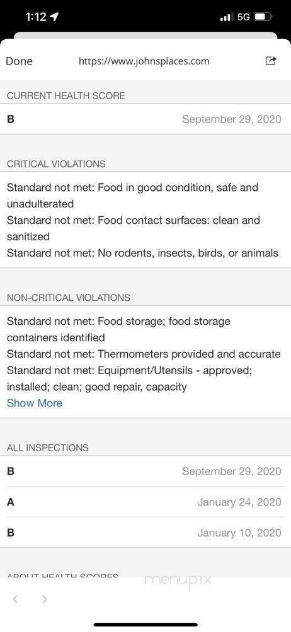Tap the 1:12 clock in the status bar
This screenshot has width=291, height=632.
point(36,17)
